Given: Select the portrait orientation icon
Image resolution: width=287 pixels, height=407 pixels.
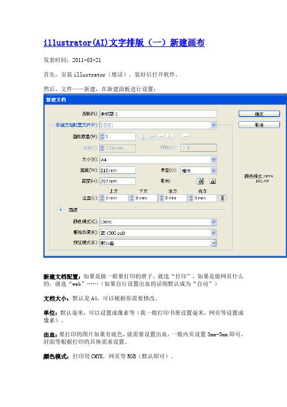Looking at the screenshot, I should (200, 181).
